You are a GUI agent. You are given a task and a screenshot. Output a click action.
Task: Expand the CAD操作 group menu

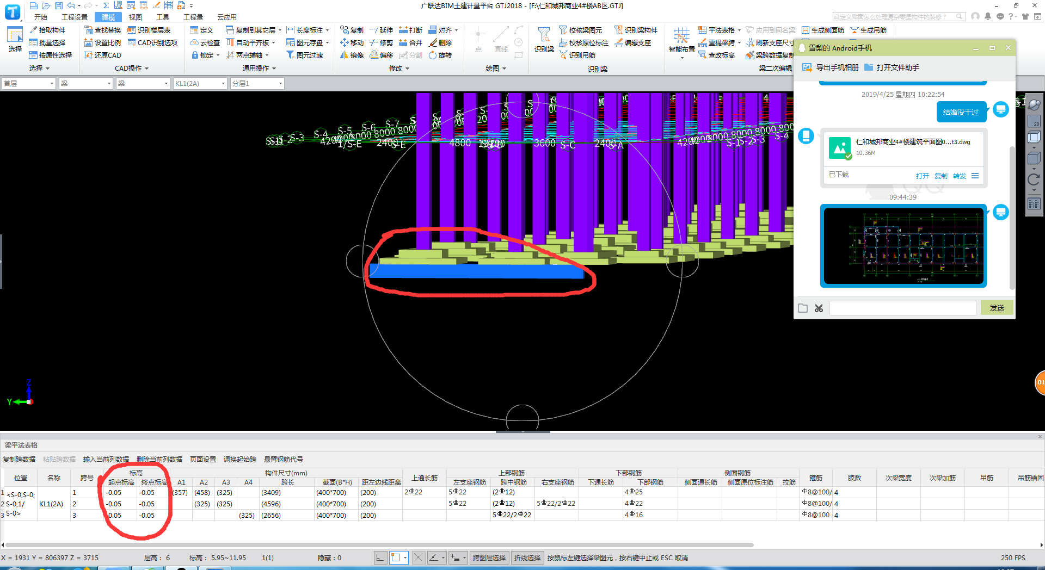click(132, 69)
